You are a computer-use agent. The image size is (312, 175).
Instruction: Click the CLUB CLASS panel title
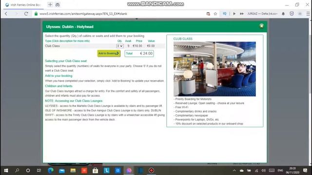183,39
